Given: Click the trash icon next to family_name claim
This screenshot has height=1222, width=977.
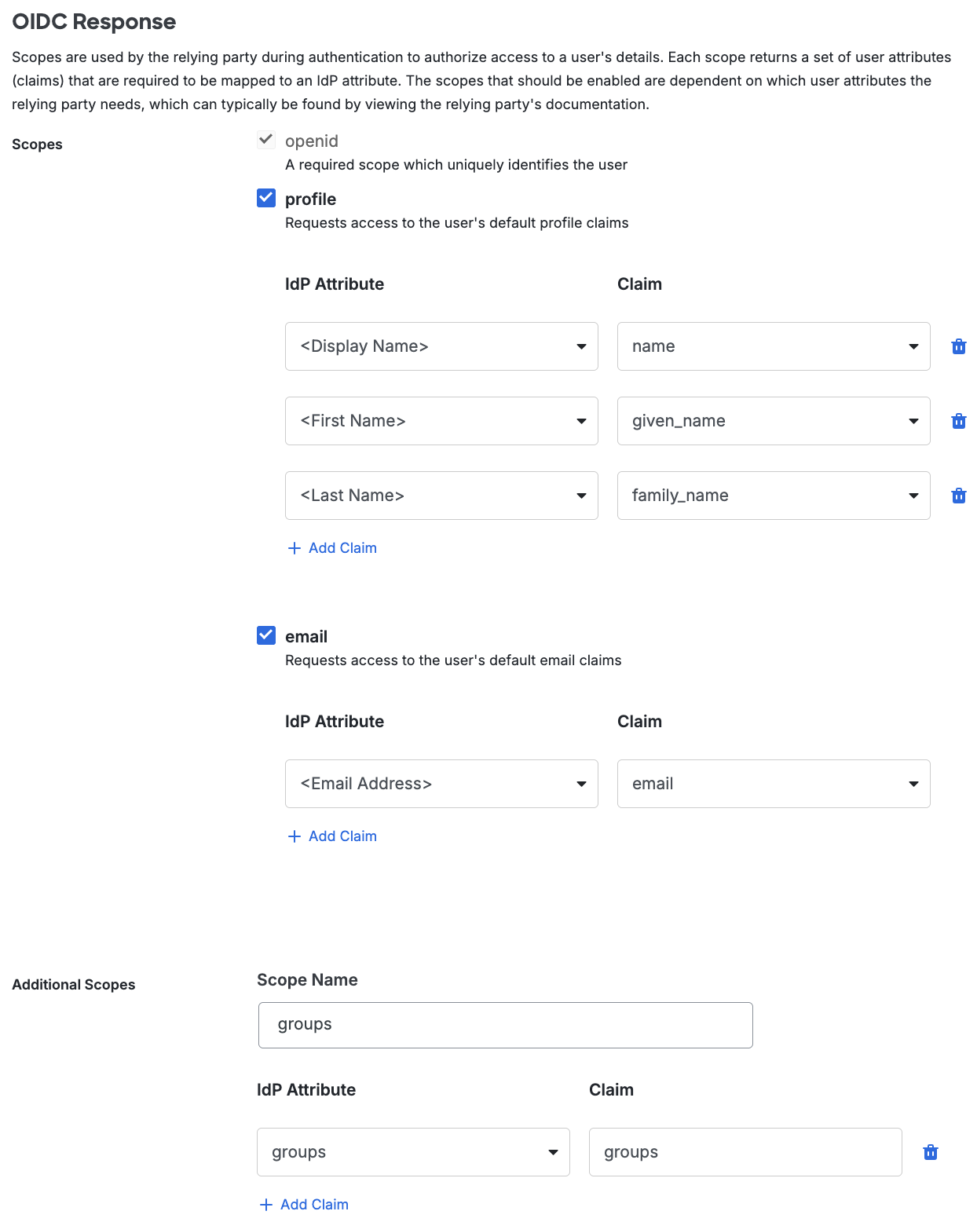Looking at the screenshot, I should pyautogui.click(x=958, y=495).
